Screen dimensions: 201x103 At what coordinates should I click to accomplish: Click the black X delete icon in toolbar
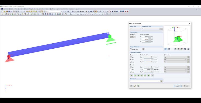coord(110,12)
